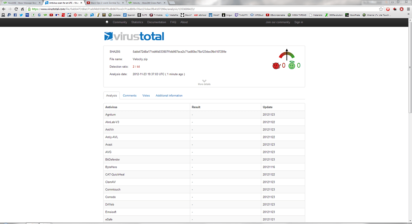Click the red devil malicious vote icon
The width and height of the screenshot is (412, 224).
click(276, 66)
